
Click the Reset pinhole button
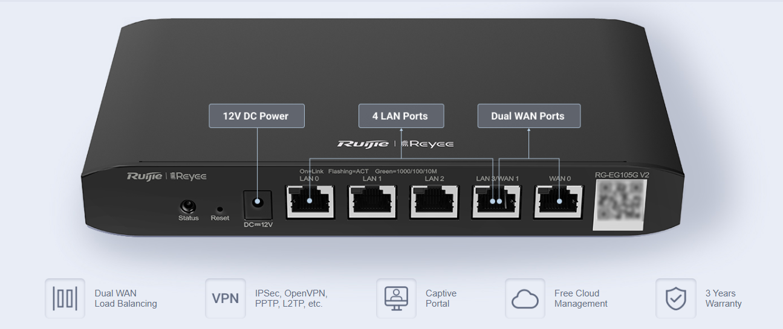(219, 208)
